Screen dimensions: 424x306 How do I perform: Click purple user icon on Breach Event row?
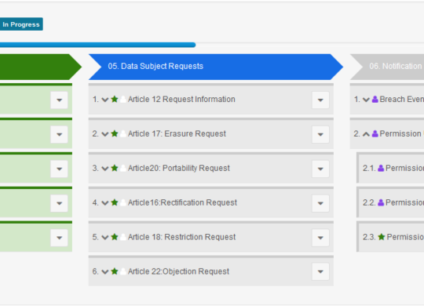pos(375,100)
